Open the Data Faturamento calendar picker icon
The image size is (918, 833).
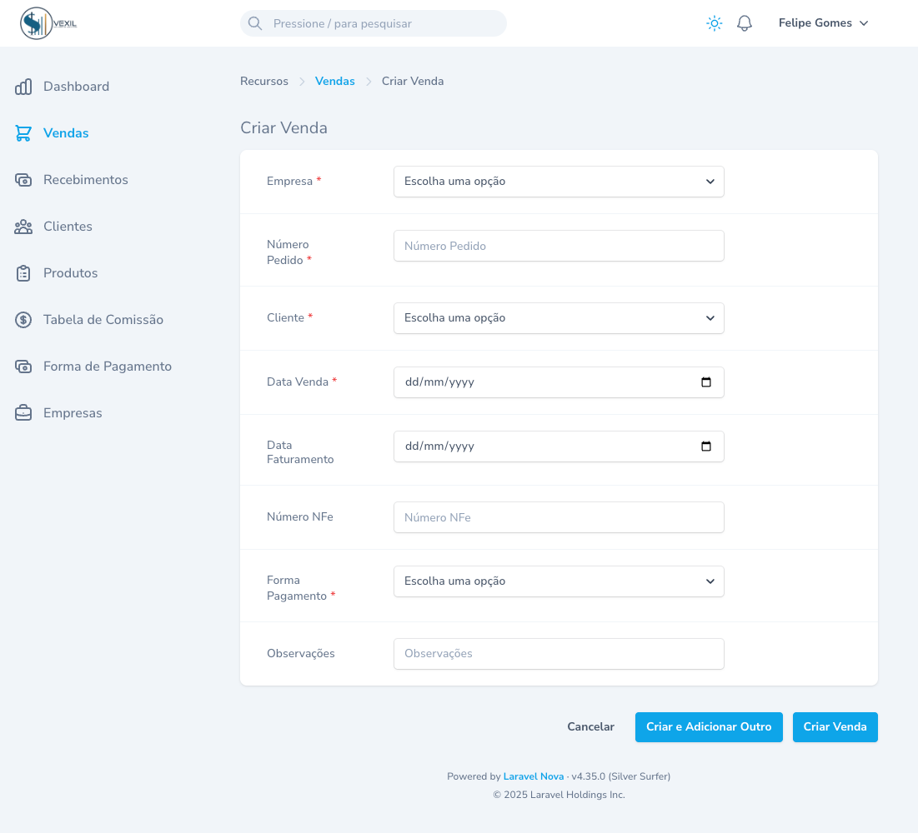click(706, 446)
